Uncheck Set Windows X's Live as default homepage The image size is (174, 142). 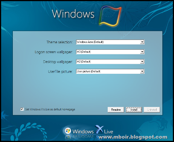tap(22, 109)
